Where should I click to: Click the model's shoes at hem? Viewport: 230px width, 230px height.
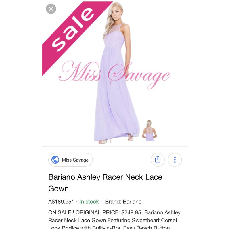[116, 139]
